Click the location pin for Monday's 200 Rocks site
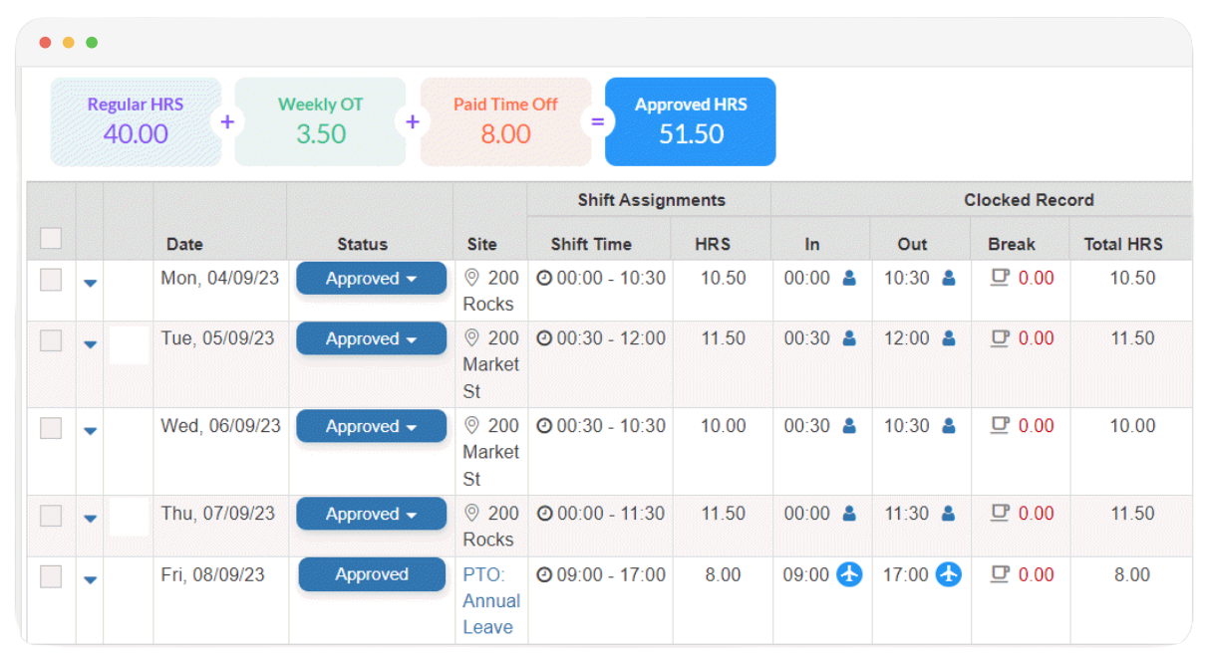The height and width of the screenshot is (654, 1206). 472,278
